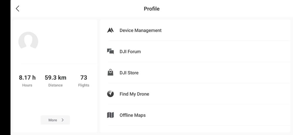Select Find My Drone label
This screenshot has height=135, width=293.
tap(134, 94)
